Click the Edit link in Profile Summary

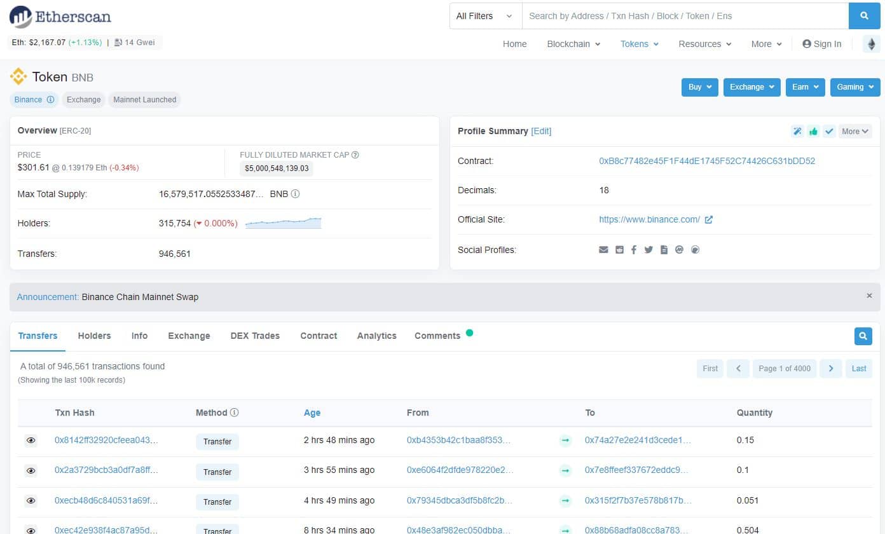click(541, 131)
